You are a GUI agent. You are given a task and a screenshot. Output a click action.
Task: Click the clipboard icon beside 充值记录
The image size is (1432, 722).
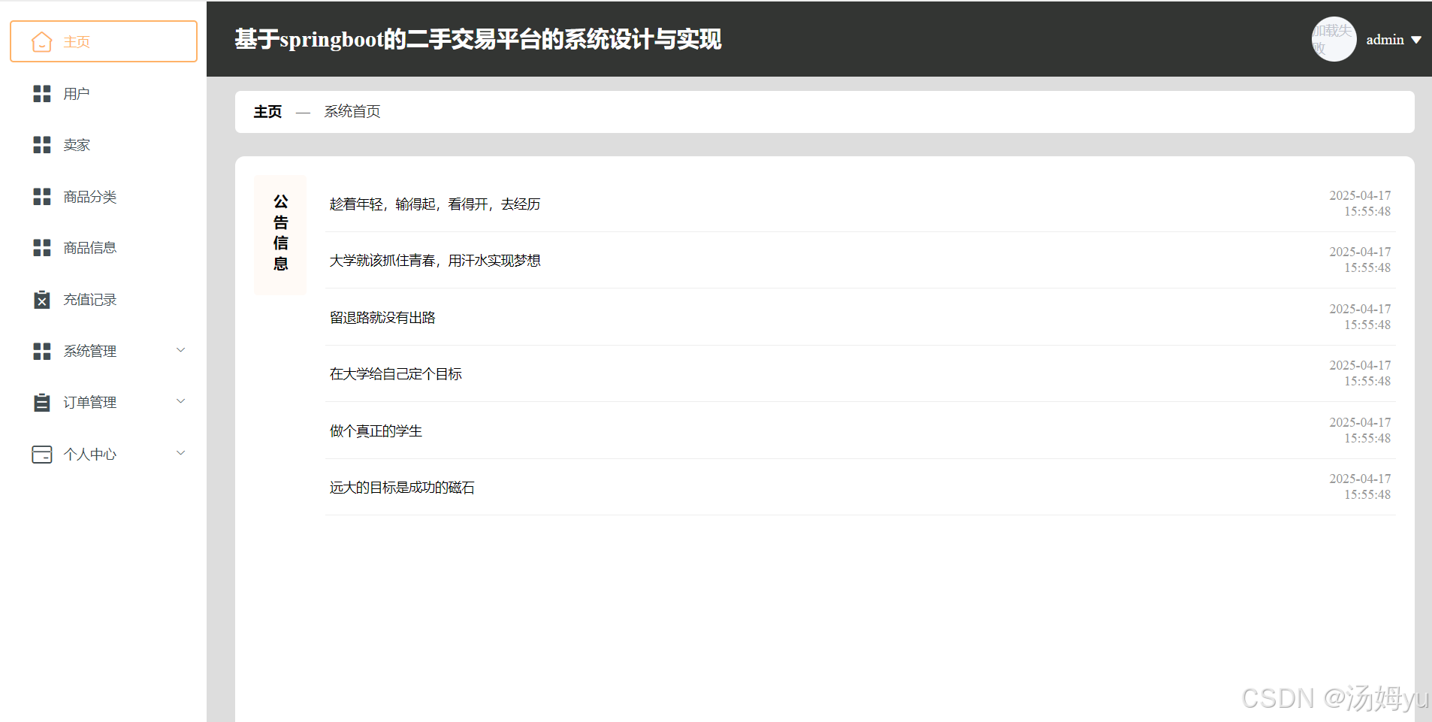42,300
